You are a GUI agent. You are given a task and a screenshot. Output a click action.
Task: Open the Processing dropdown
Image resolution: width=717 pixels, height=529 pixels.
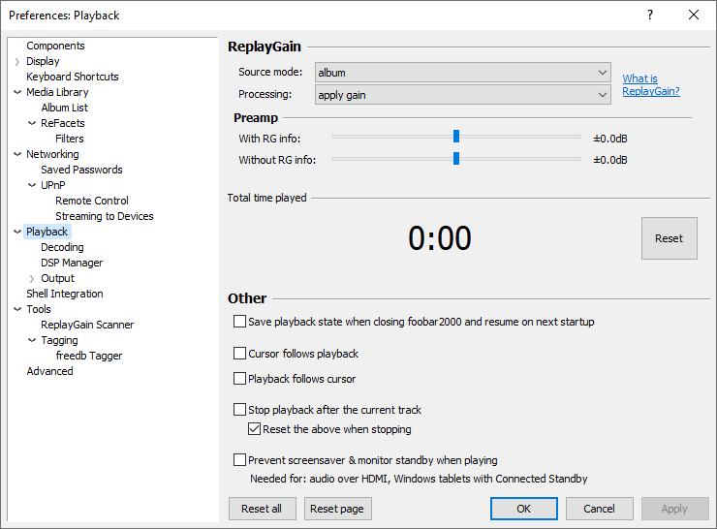click(x=462, y=95)
